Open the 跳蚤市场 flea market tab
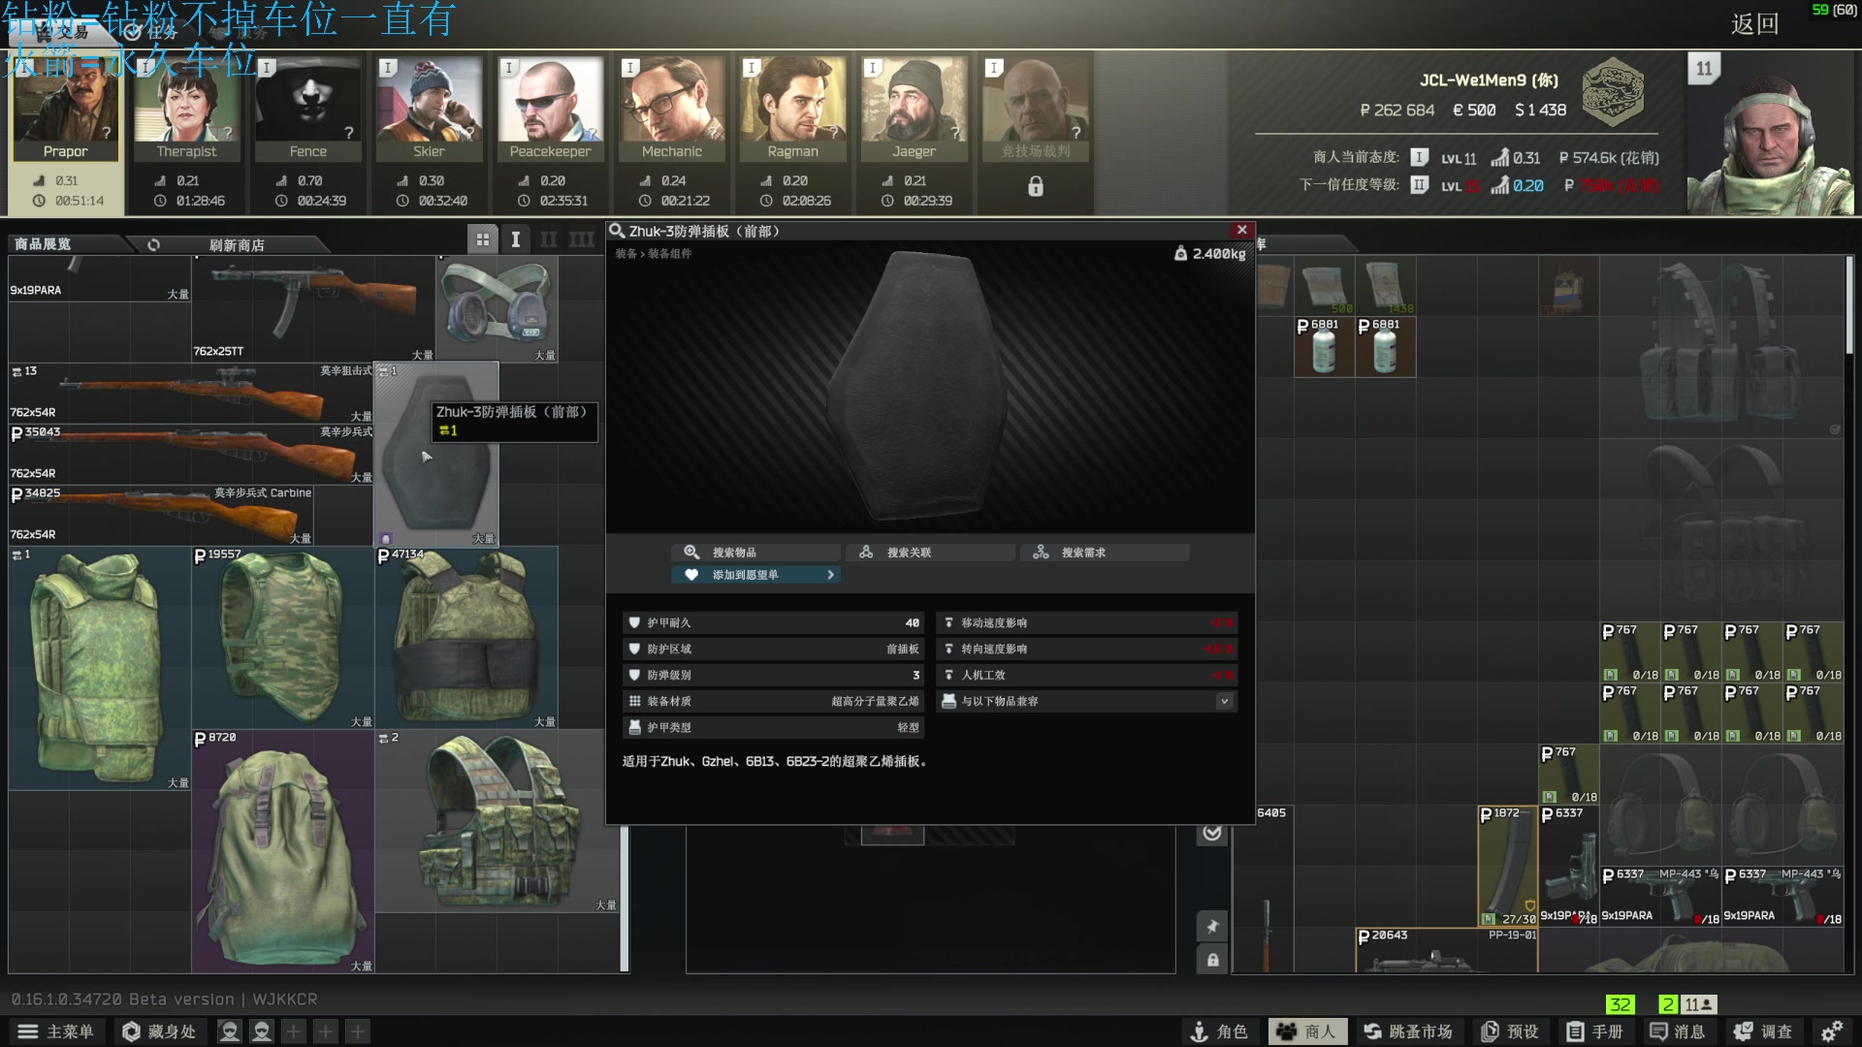Viewport: 1862px width, 1047px height. point(1408,1031)
